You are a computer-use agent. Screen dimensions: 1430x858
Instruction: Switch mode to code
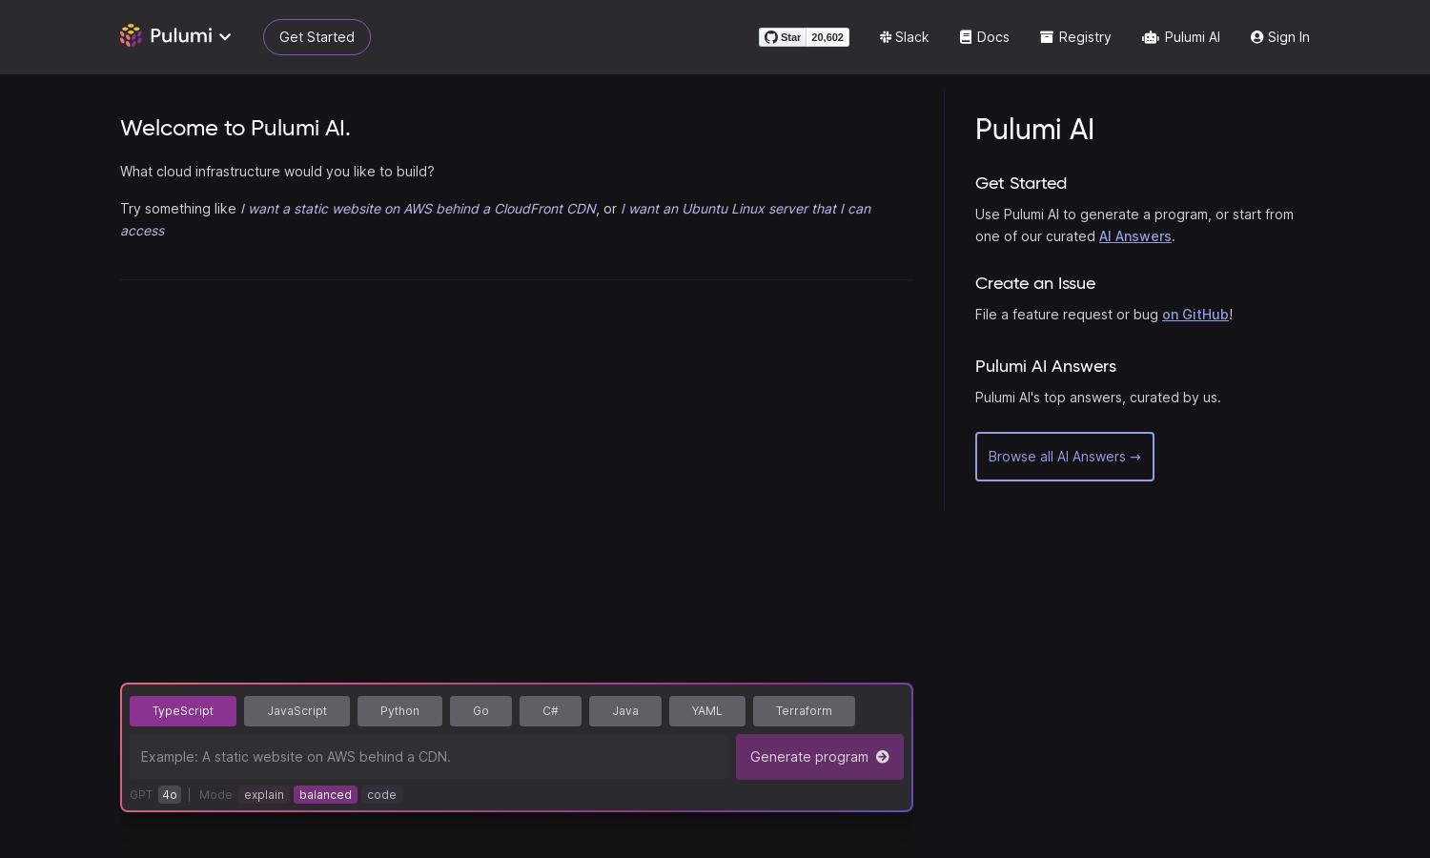(381, 795)
